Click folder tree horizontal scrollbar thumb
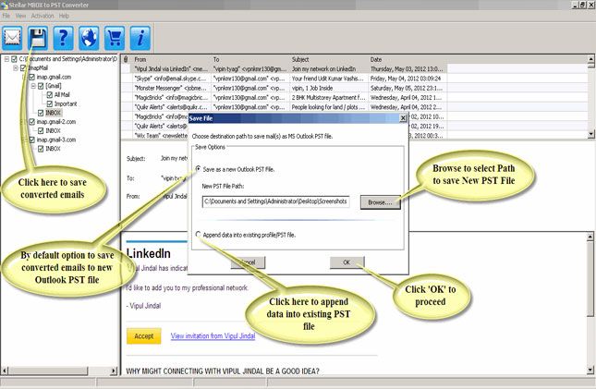This screenshot has height=389, width=596. click(x=48, y=371)
